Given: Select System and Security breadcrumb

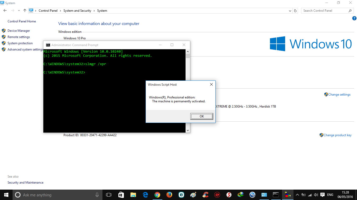Looking at the screenshot, I should (77, 11).
